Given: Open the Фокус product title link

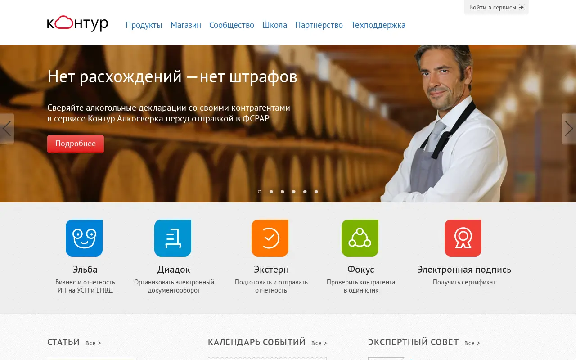Looking at the screenshot, I should pos(360,270).
